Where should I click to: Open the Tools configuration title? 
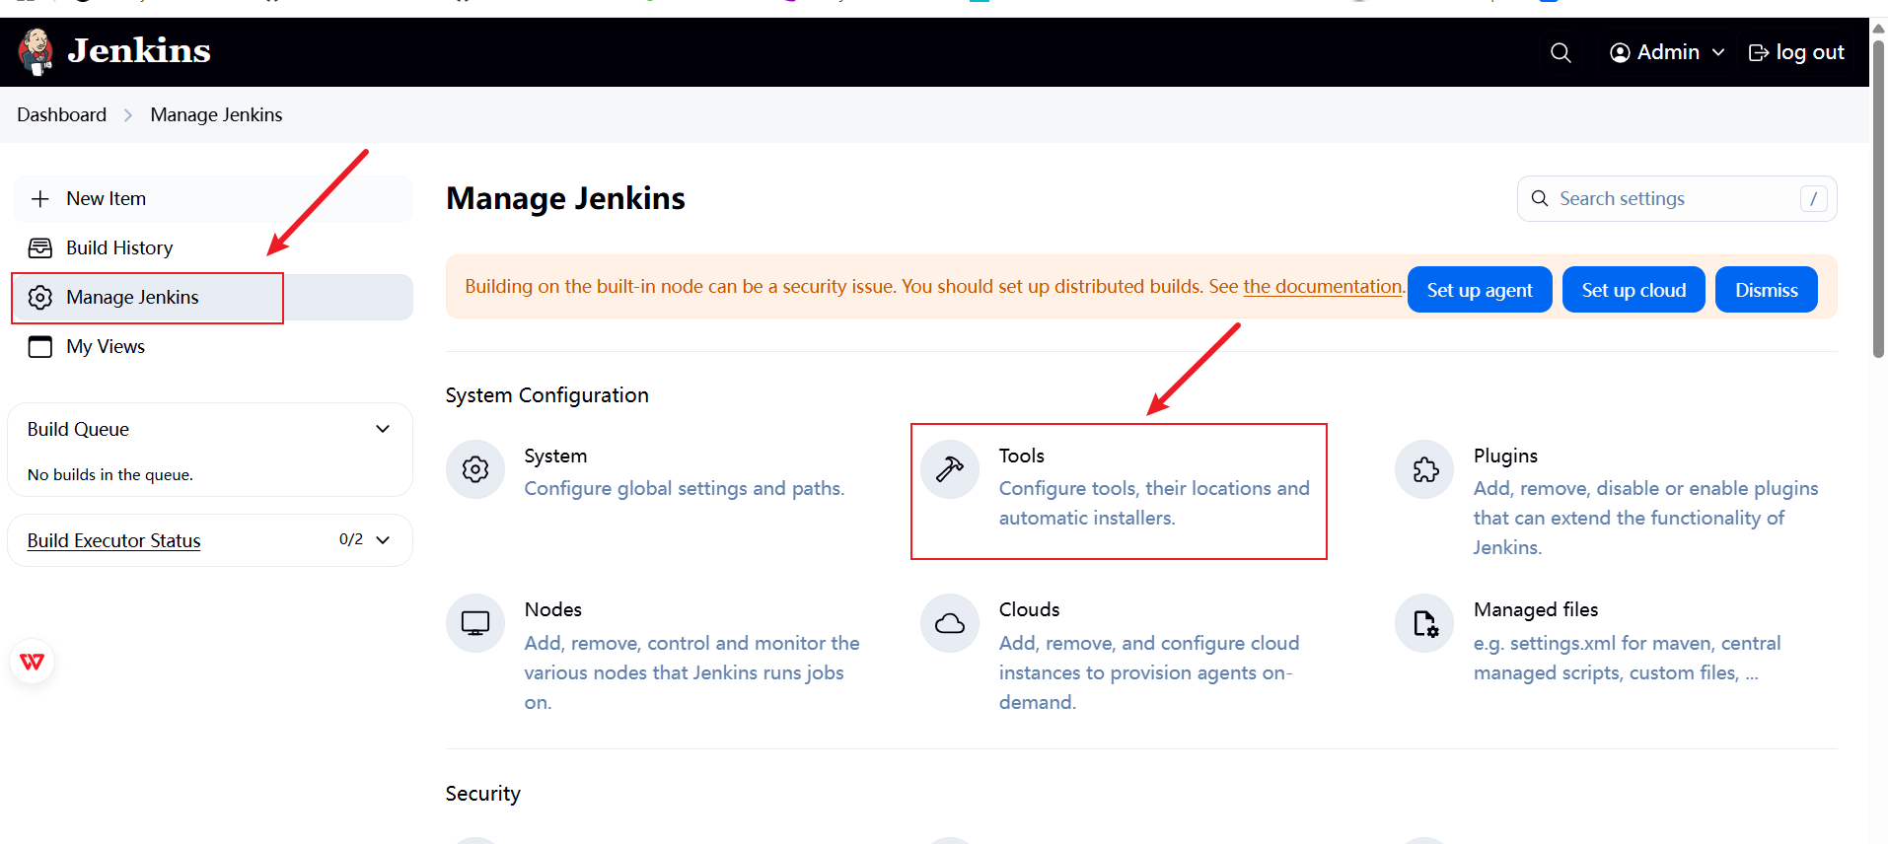pyautogui.click(x=1021, y=456)
